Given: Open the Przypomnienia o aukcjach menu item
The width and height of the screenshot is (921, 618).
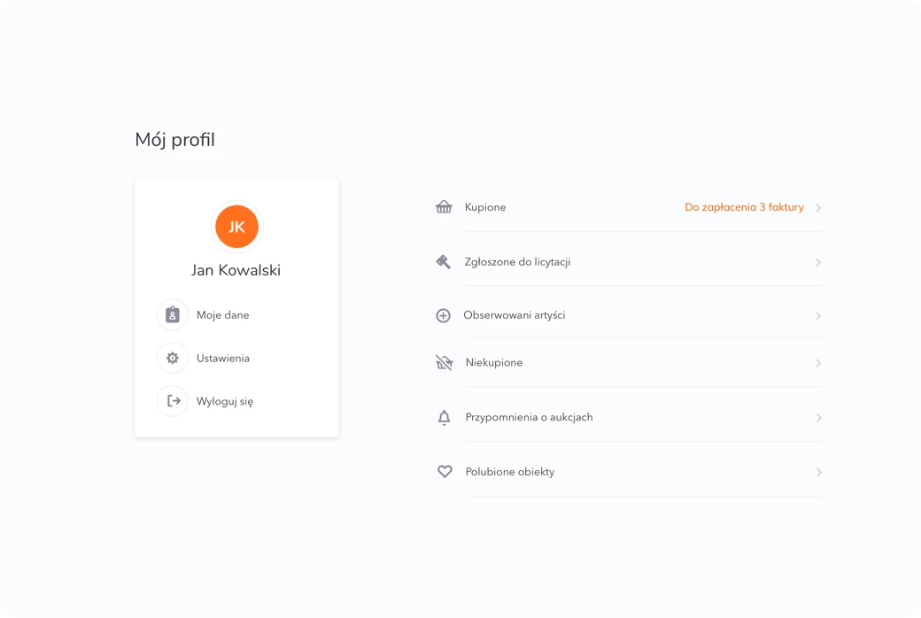Looking at the screenshot, I should (629, 417).
